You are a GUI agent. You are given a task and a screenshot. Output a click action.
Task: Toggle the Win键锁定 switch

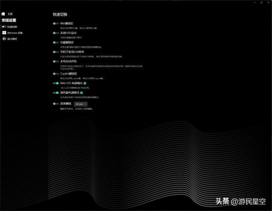coord(56,23)
